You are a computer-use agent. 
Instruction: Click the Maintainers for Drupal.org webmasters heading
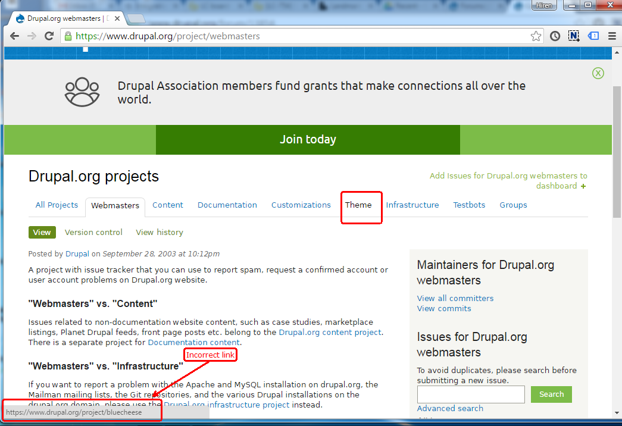(486, 272)
